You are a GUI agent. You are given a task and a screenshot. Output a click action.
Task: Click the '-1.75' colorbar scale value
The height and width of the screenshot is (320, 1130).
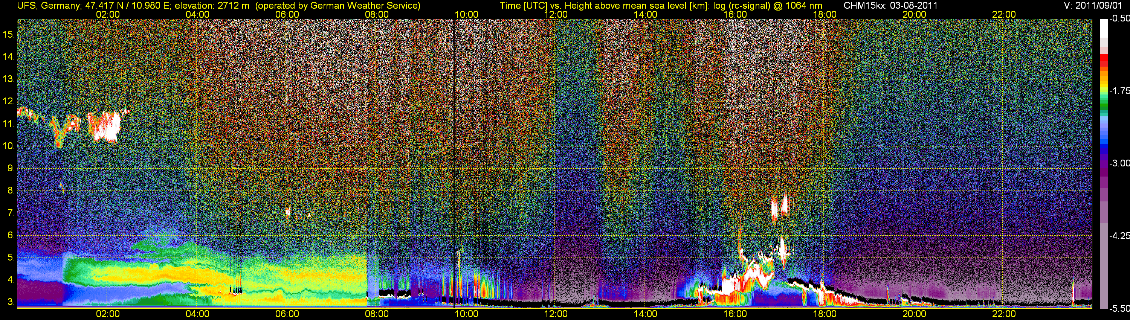tap(1119, 91)
